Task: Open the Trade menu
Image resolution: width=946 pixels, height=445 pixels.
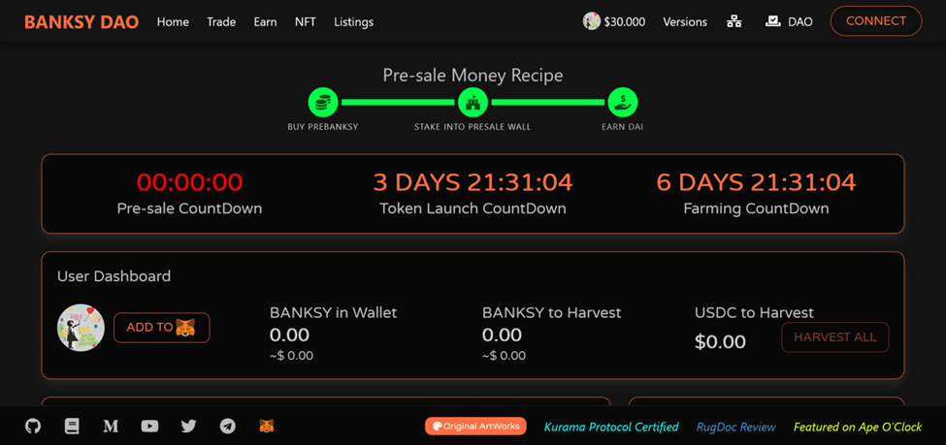Action: 221,21
